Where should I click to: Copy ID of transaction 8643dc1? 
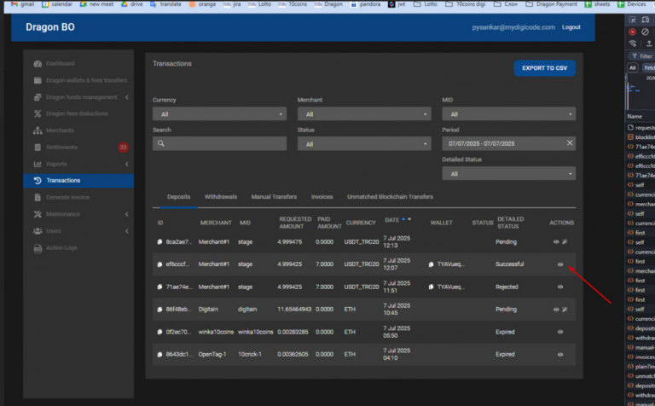(159, 355)
